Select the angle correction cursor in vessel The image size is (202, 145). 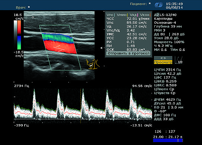59,48
